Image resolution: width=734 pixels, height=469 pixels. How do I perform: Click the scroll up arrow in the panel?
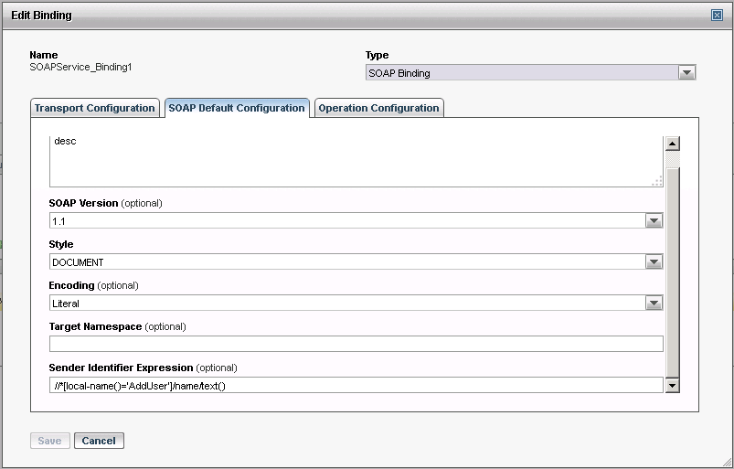[x=673, y=144]
